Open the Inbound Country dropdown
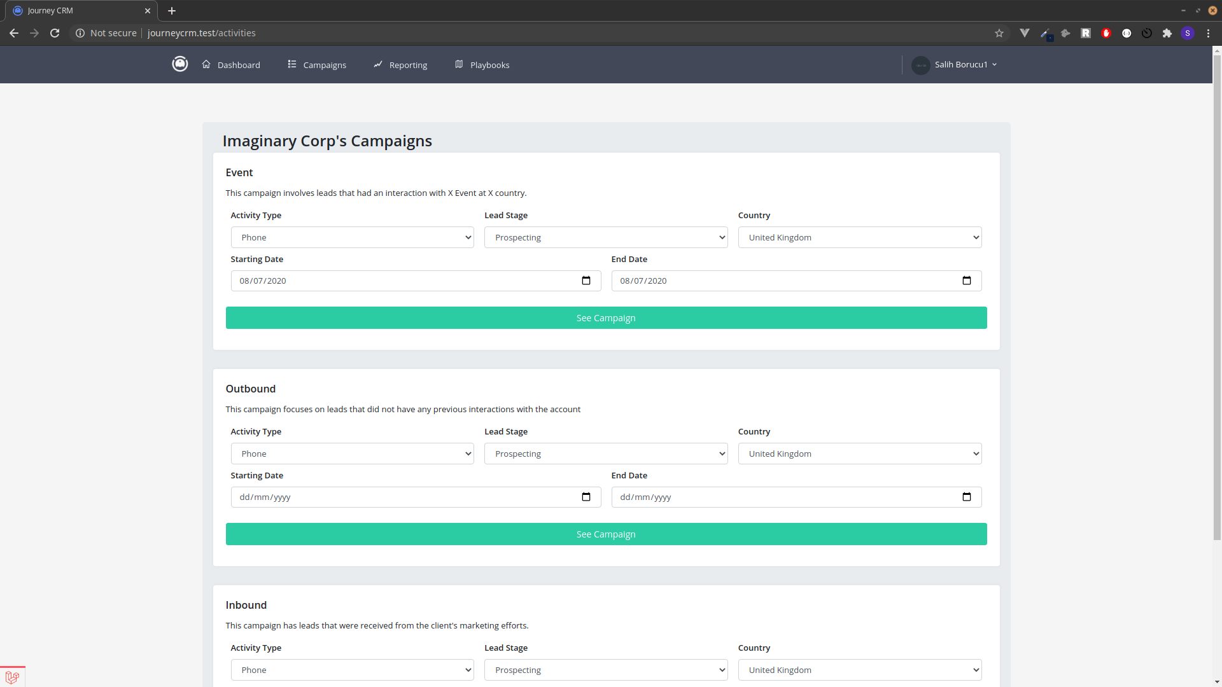This screenshot has width=1222, height=687. (860, 670)
